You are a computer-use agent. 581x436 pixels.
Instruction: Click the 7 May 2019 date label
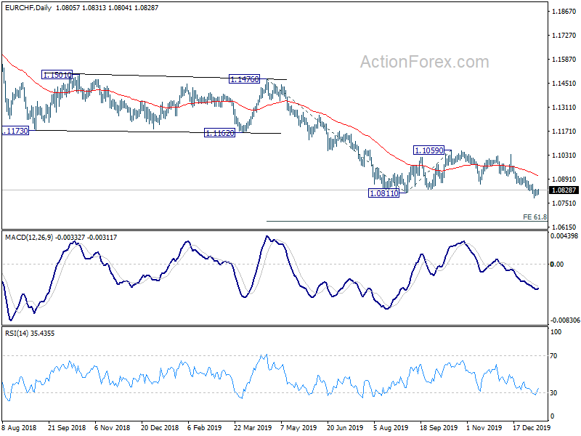(298, 427)
